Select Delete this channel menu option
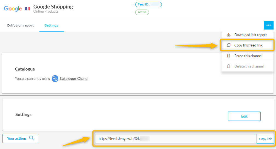This screenshot has height=149, width=276. coord(249,66)
